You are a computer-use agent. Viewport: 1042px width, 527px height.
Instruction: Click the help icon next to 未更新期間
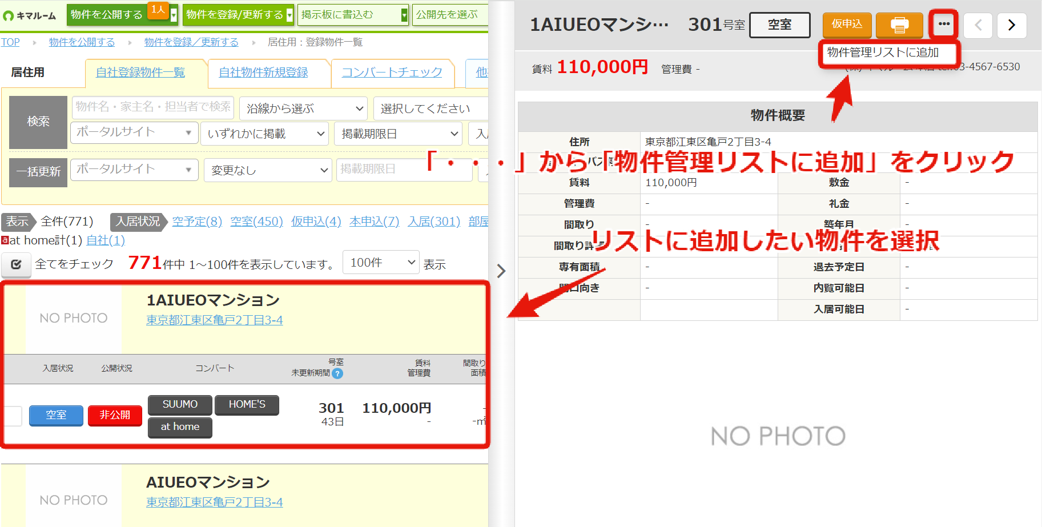(x=337, y=373)
